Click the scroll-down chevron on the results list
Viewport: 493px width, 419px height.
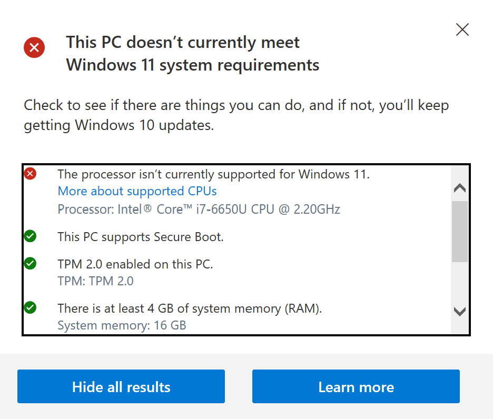pos(459,311)
